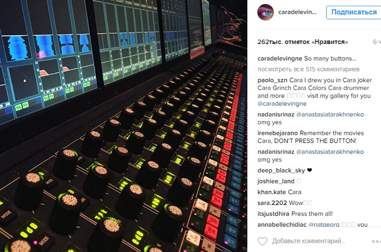The height and width of the screenshot is (252, 381).
Task: Open irenebejarano commenter profile
Action: click(x=278, y=133)
